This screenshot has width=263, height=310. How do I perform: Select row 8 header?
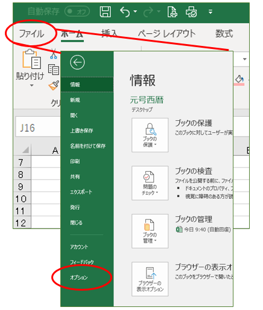click(x=22, y=174)
